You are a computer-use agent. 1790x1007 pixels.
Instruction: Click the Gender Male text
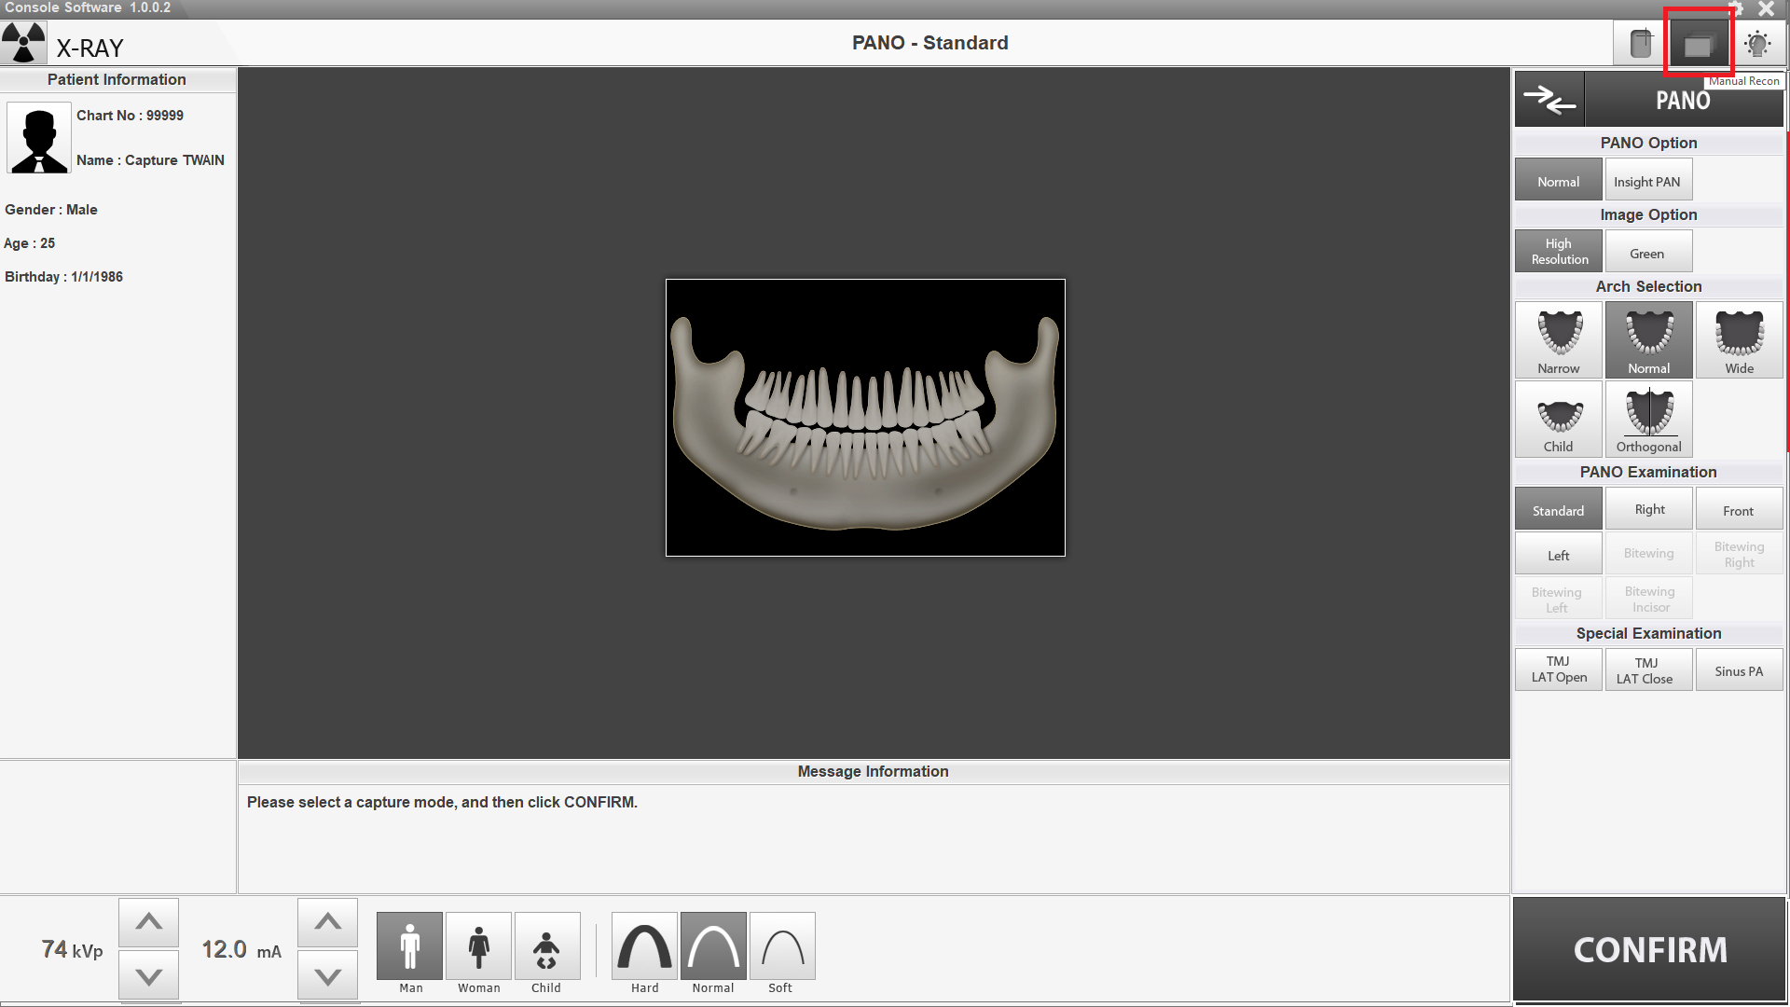[51, 210]
